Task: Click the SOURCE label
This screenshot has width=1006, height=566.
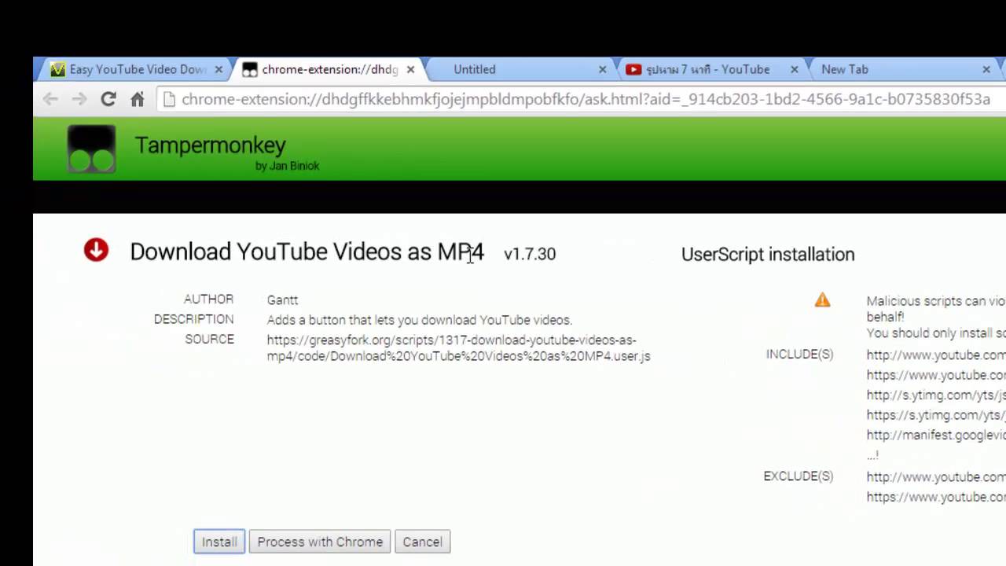Action: click(x=209, y=340)
